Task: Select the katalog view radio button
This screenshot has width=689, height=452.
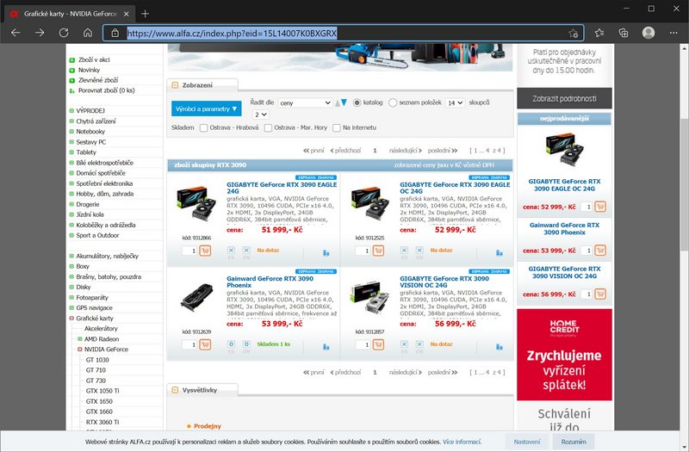Action: [357, 102]
